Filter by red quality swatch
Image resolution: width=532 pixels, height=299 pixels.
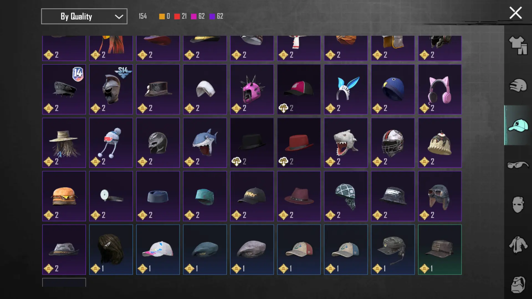click(x=177, y=17)
